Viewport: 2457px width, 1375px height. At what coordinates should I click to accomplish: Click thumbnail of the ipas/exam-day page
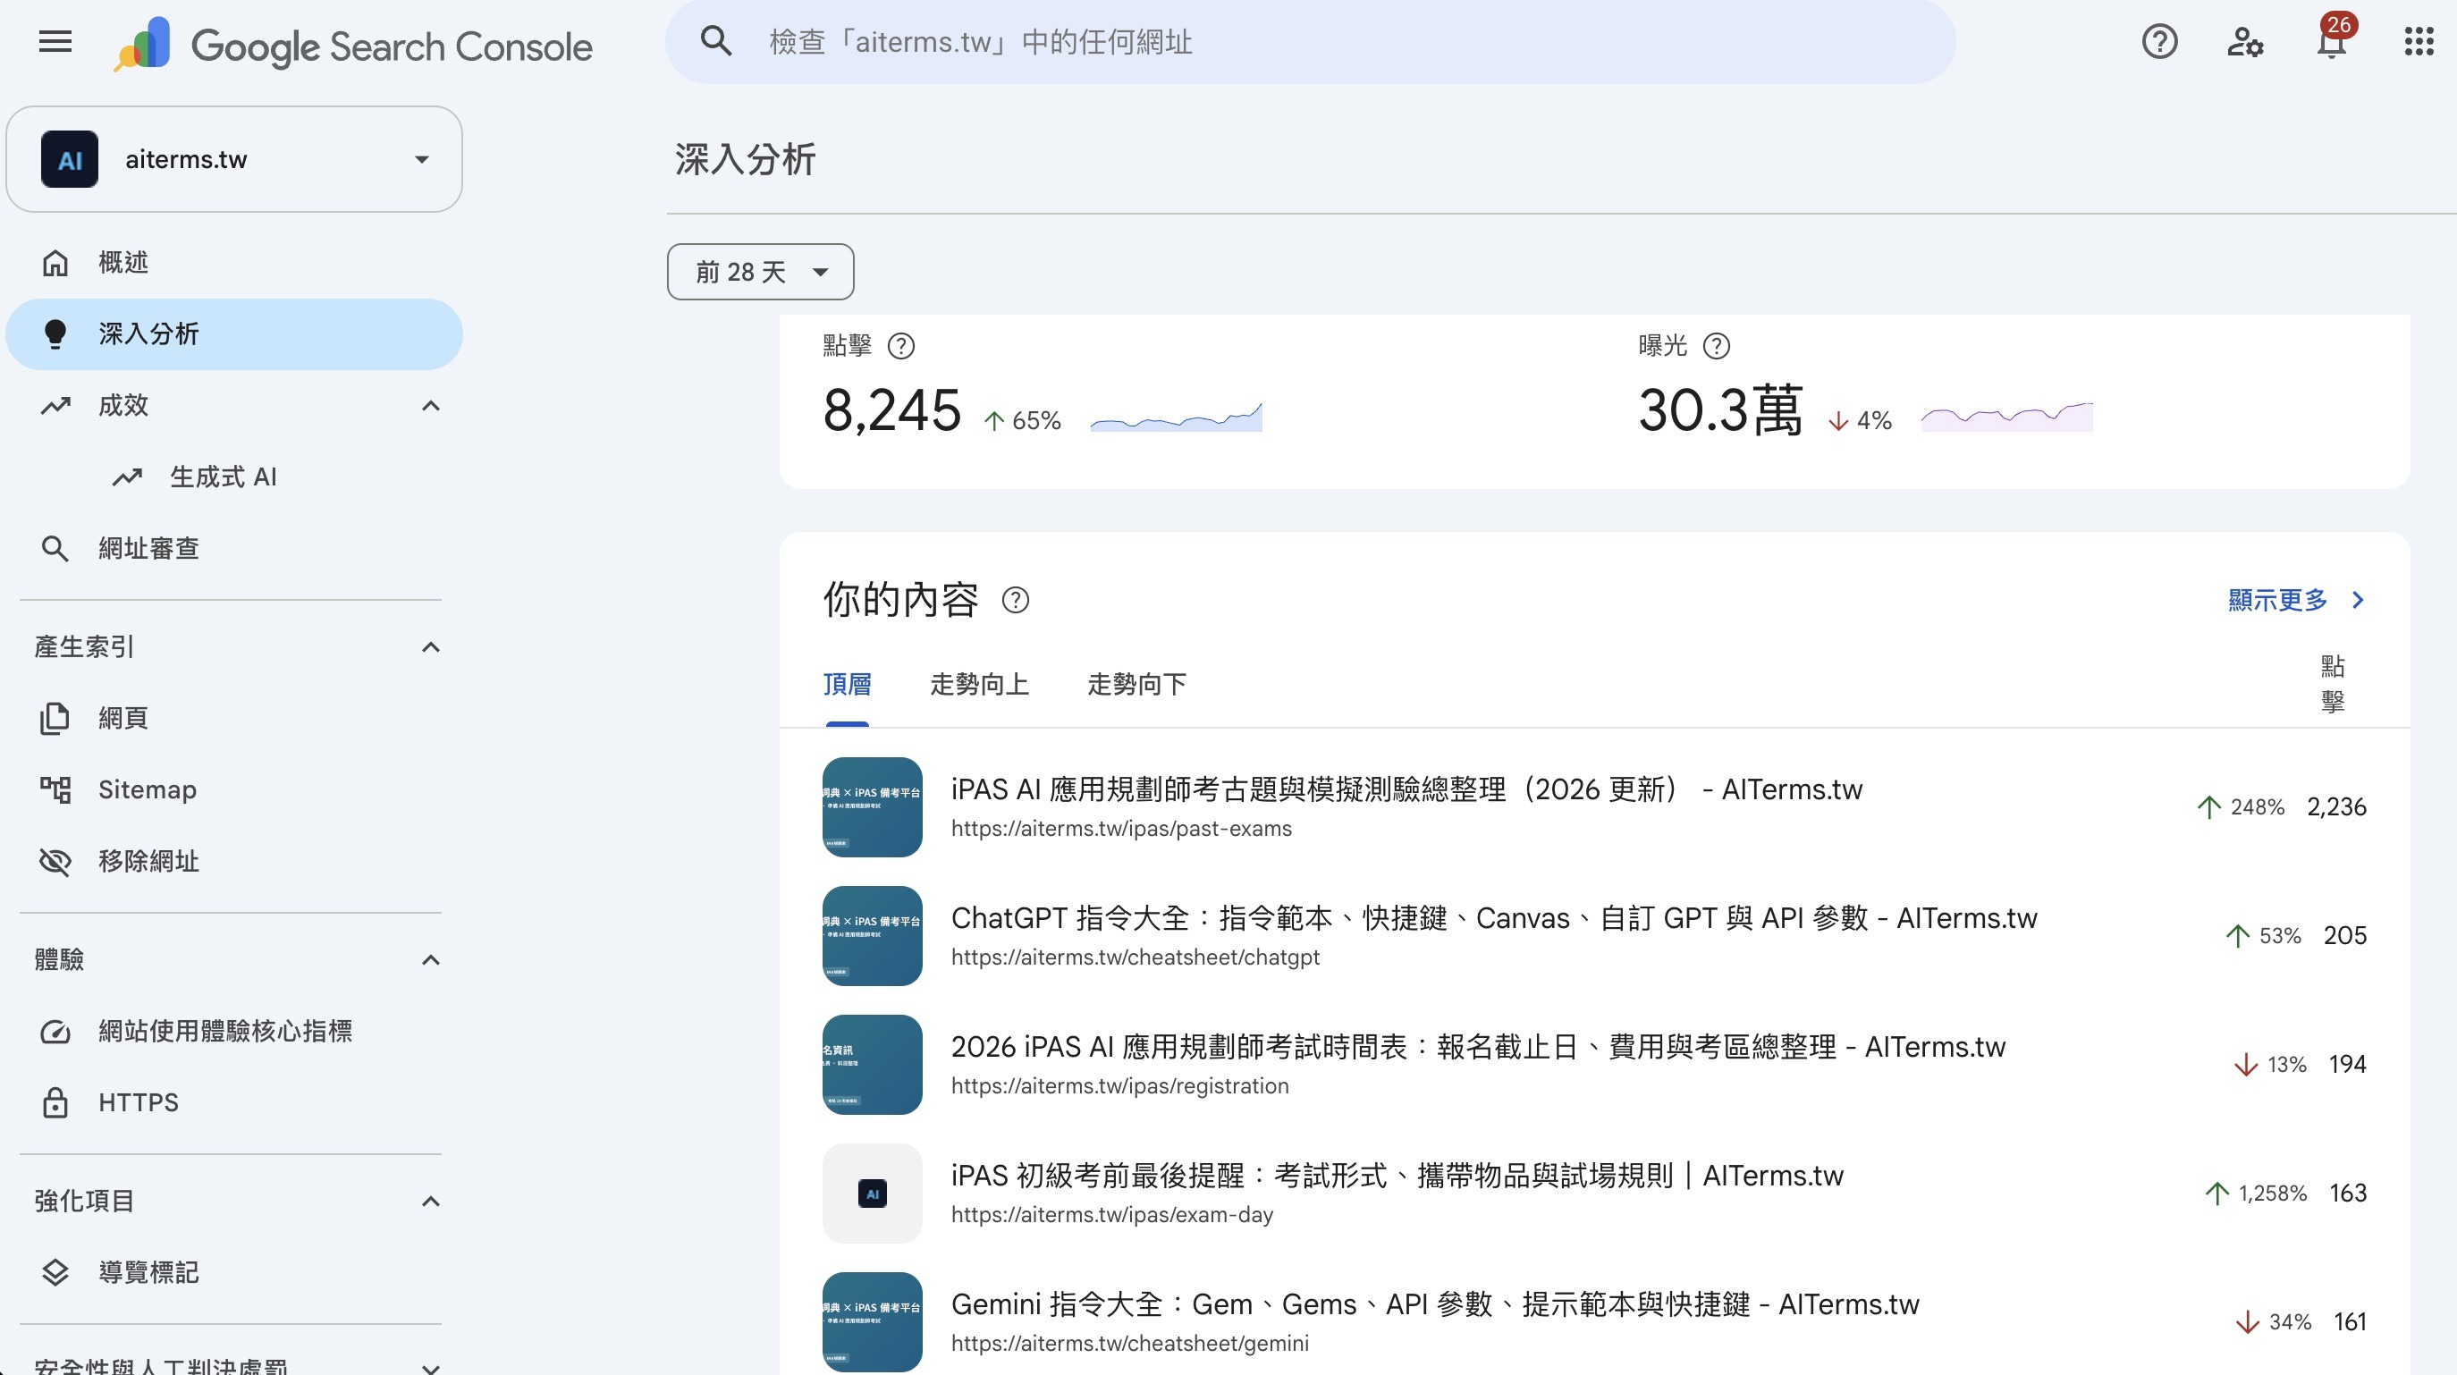pos(872,1193)
